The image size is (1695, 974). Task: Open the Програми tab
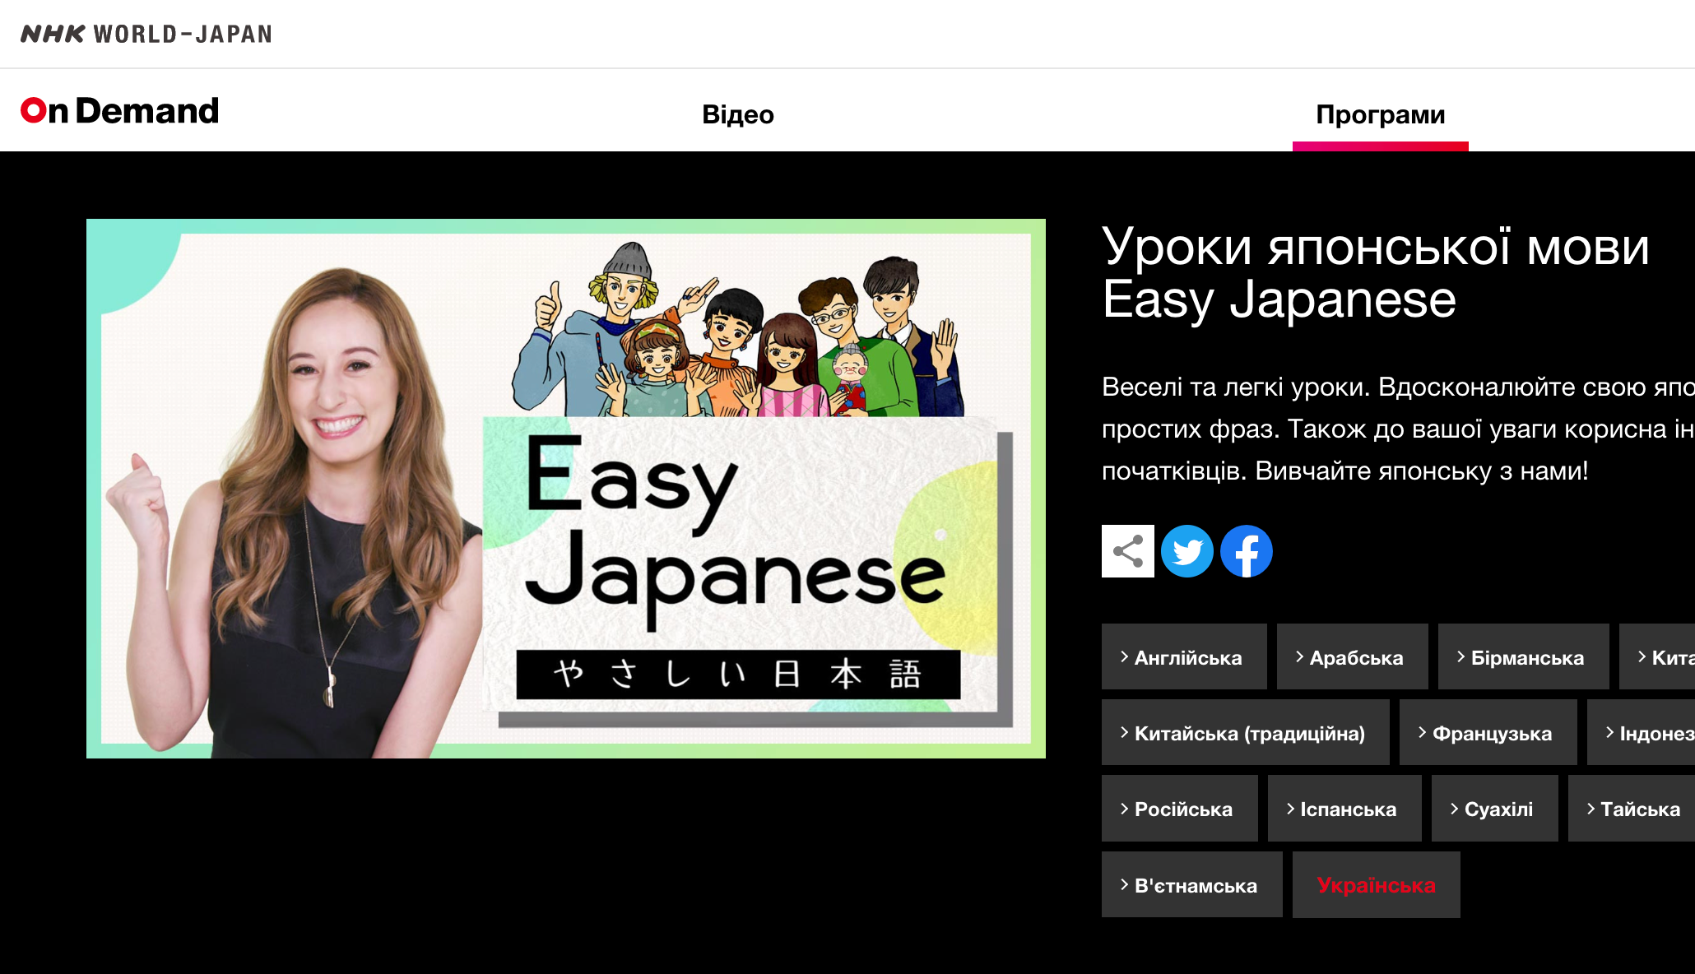(x=1380, y=114)
